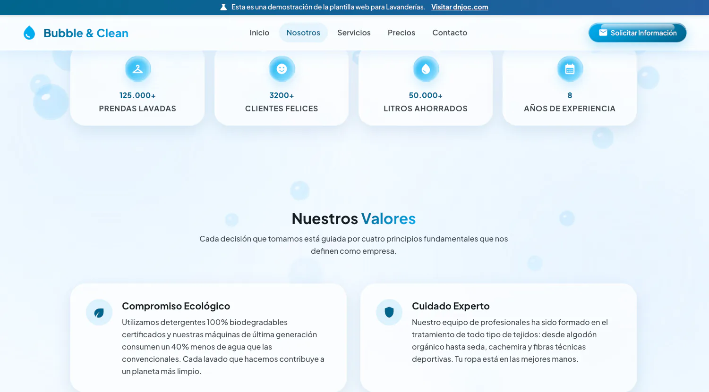The image size is (709, 392).
Task: Click the calendar icon above Años de Experiencia
Action: (x=570, y=69)
